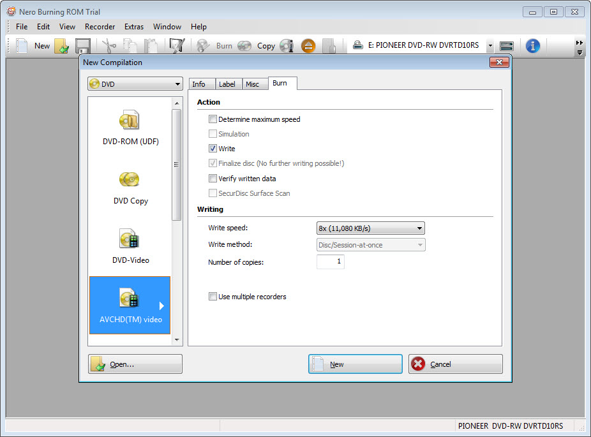This screenshot has width=591, height=437.
Task: Click the Open folder toolbar icon
Action: coord(62,46)
